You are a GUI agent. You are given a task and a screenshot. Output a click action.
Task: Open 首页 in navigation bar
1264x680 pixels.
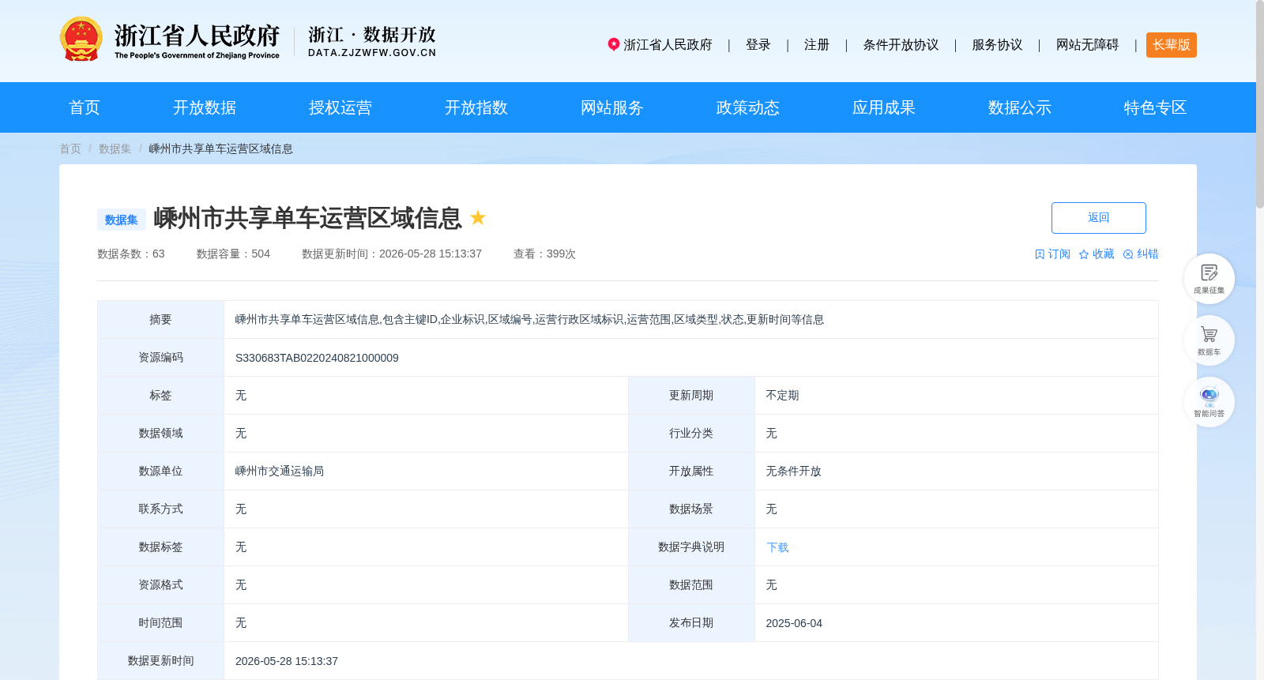click(x=85, y=107)
